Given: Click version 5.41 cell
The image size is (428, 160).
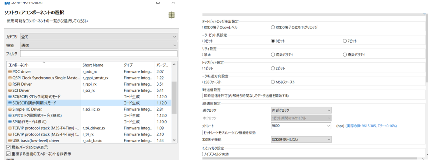Looking at the screenshot, I should pos(160,91).
